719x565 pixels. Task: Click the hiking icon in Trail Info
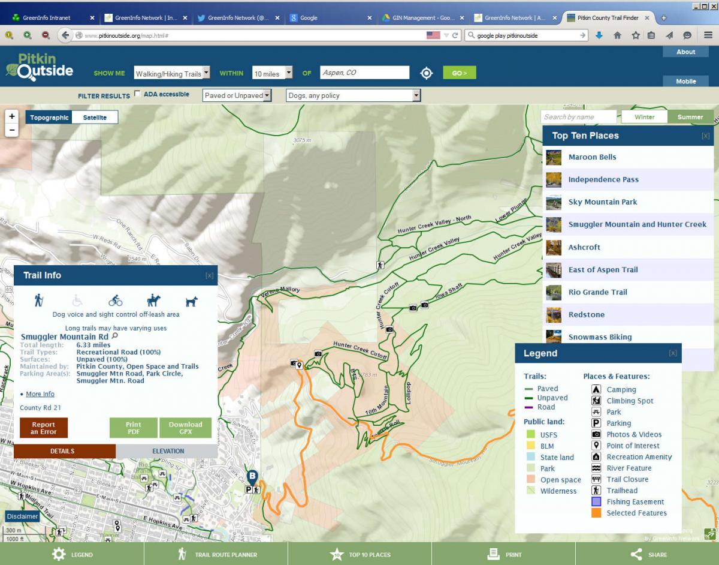39,300
